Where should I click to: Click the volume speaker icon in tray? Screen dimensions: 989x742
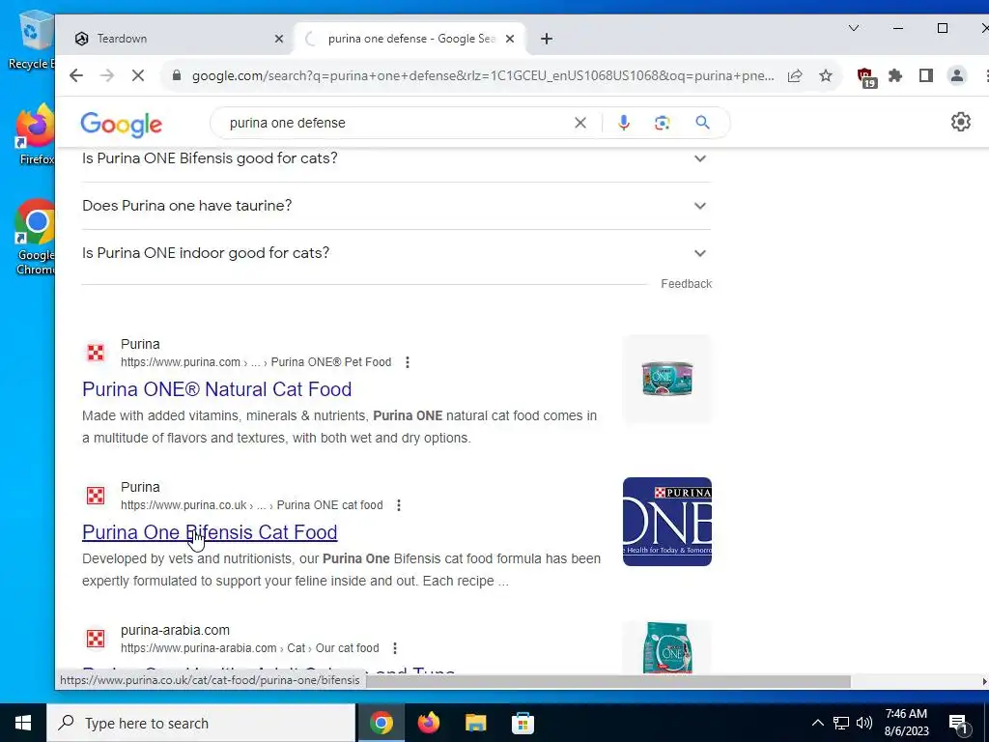point(864,723)
